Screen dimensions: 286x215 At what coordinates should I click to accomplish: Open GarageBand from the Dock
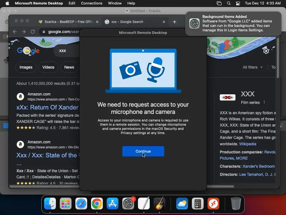click(x=159, y=204)
